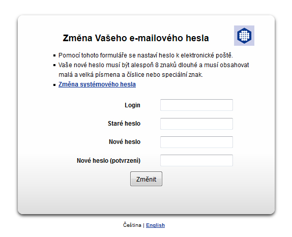The width and height of the screenshot is (292, 237).
Task: Submit the form with Změnit button
Action: coord(146,179)
